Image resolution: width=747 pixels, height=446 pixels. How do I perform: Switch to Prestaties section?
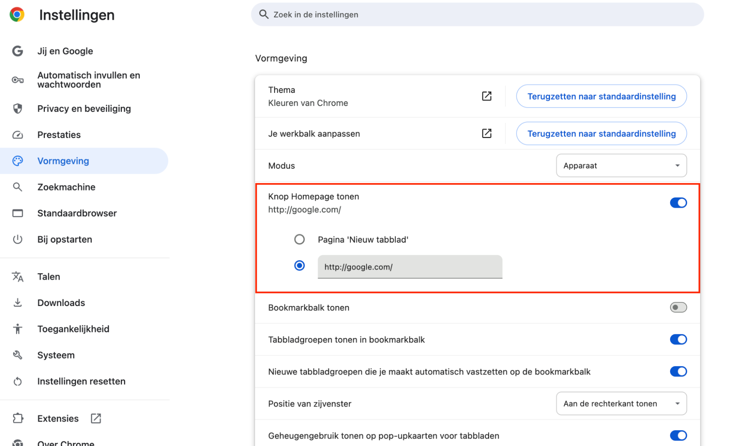59,135
